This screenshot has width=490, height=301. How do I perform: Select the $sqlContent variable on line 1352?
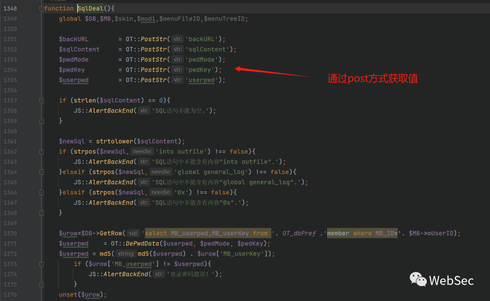[x=79, y=49]
